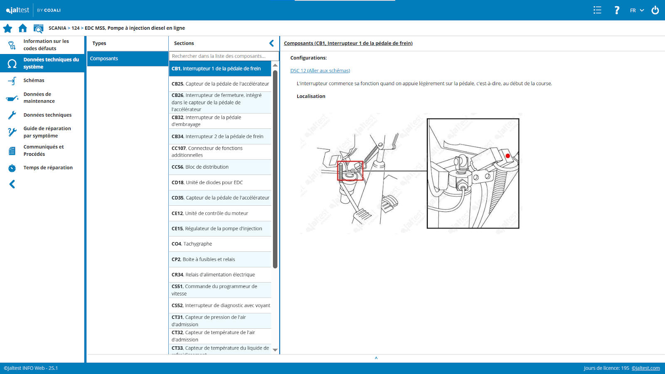Open Guide de réparation par symptôme

(x=47, y=132)
